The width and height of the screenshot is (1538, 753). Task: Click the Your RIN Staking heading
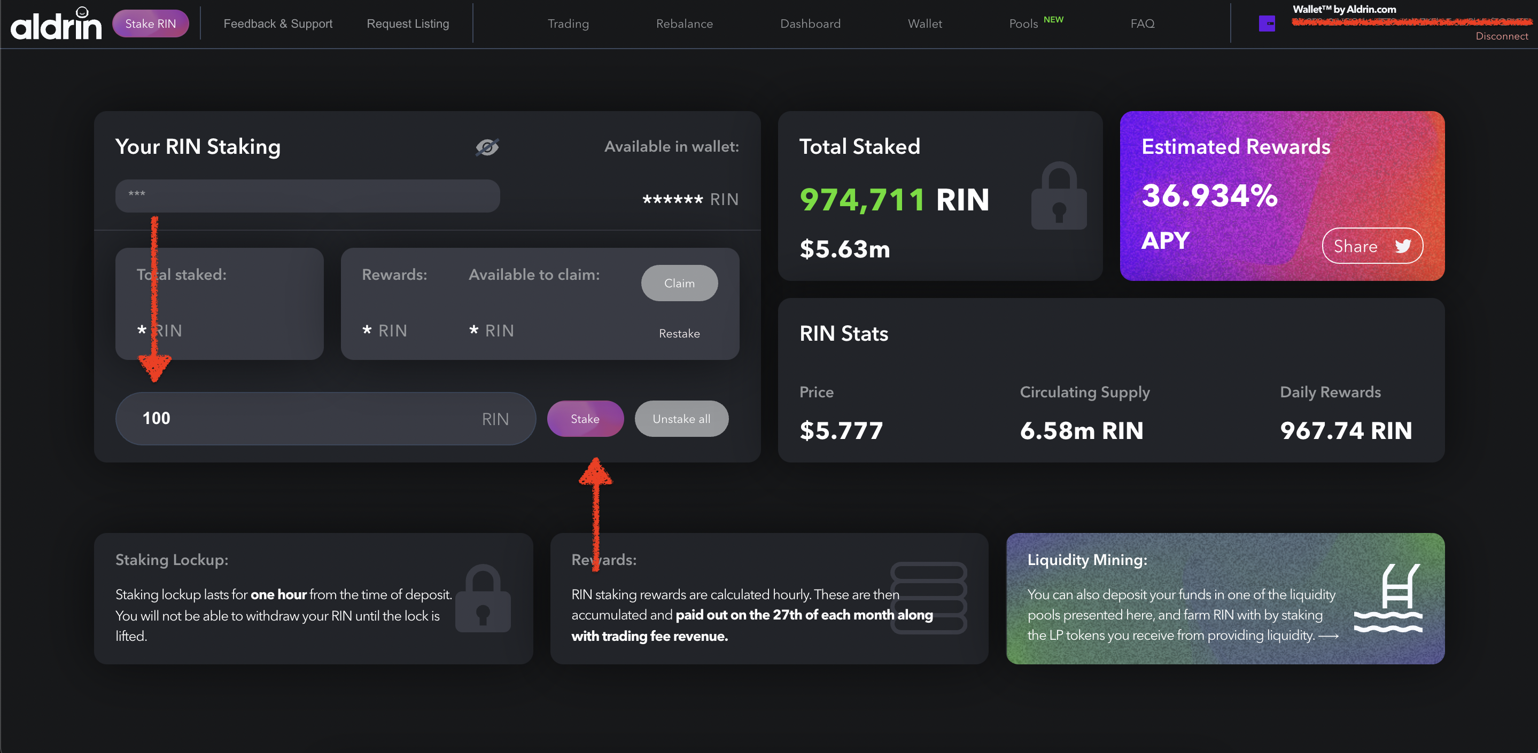tap(198, 147)
